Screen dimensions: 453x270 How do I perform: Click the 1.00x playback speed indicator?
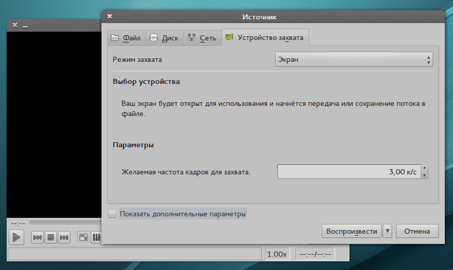click(277, 254)
